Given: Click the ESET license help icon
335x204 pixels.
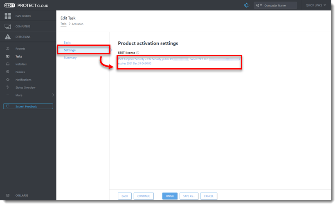Looking at the screenshot, I should point(137,53).
